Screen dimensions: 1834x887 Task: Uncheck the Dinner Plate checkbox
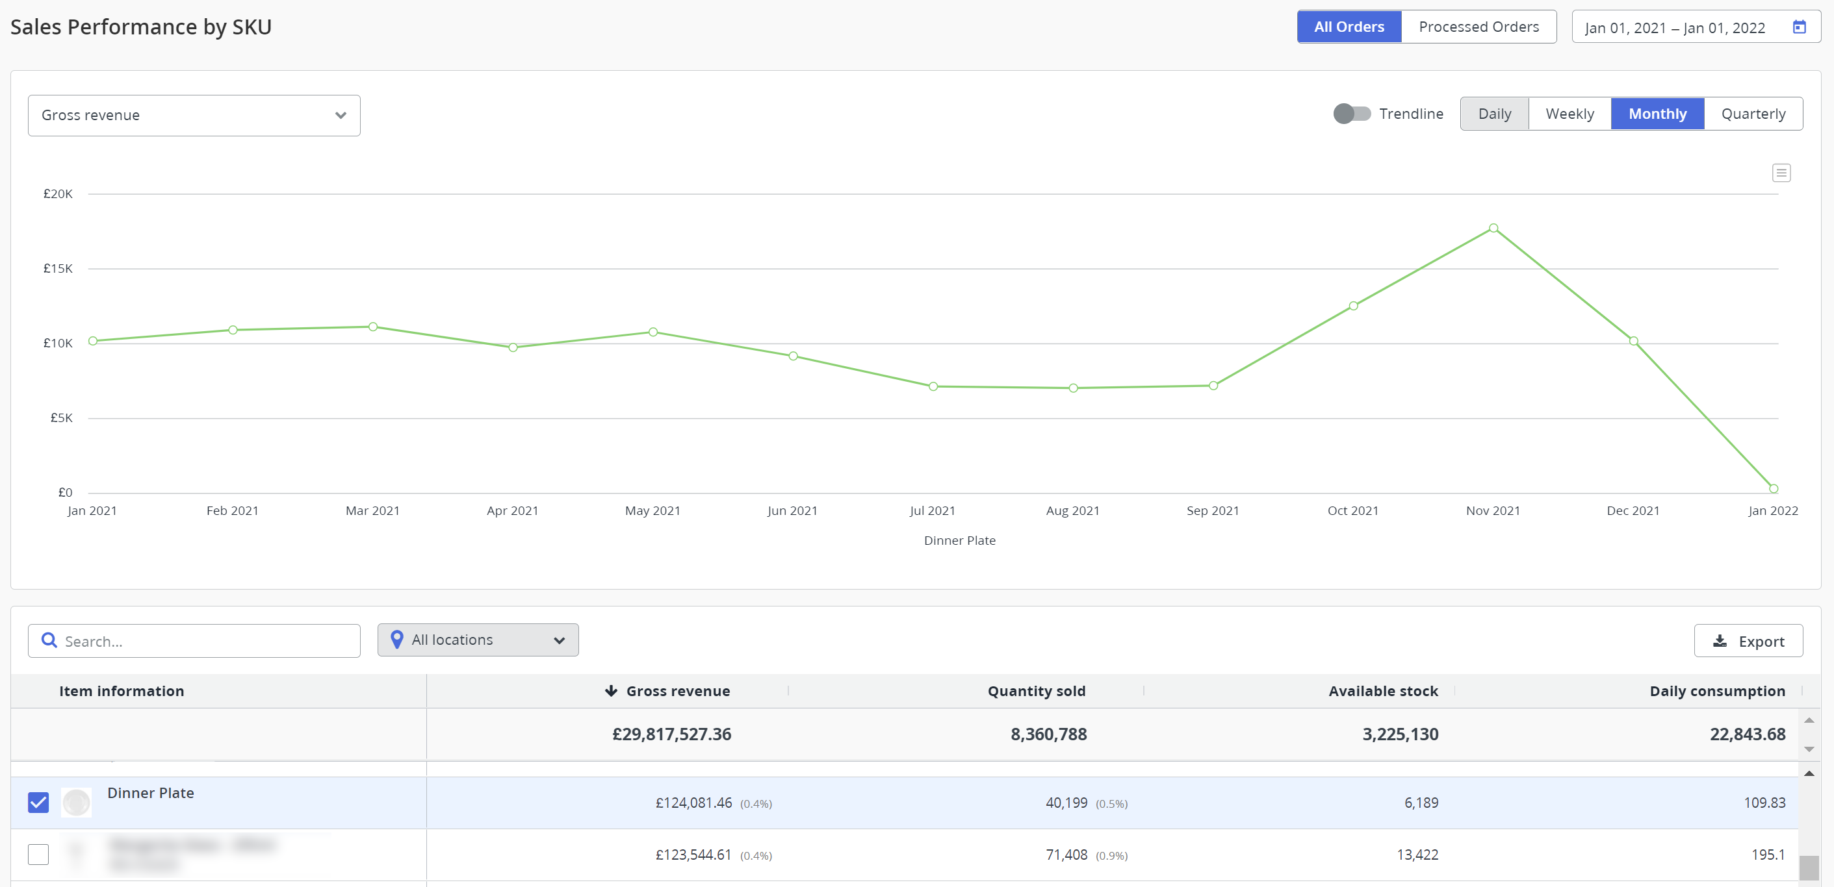click(38, 803)
